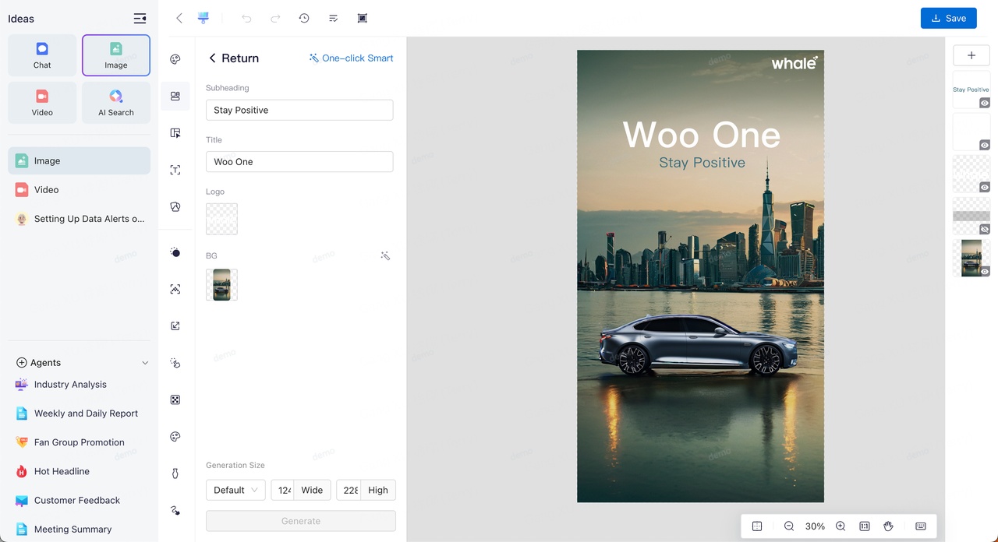Open the AI Search tile

point(116,103)
